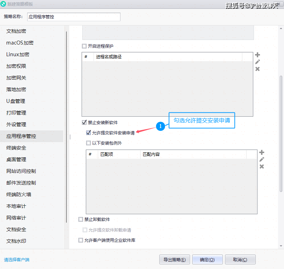
Task: Uncheck 禁止安装新软件 option
Action: (x=84, y=123)
